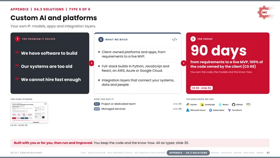Click the Python logo icon
The height and width of the screenshot is (158, 280).
(188, 104)
